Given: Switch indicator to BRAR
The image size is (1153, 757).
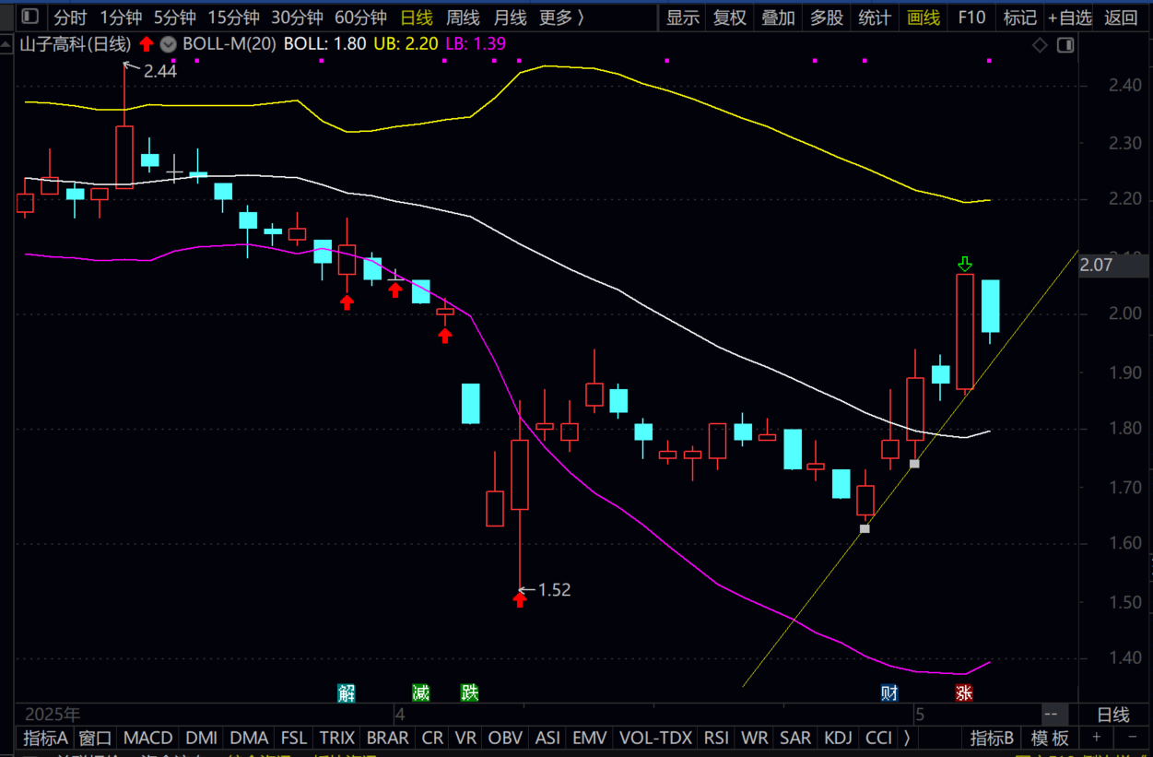Looking at the screenshot, I should (x=388, y=738).
